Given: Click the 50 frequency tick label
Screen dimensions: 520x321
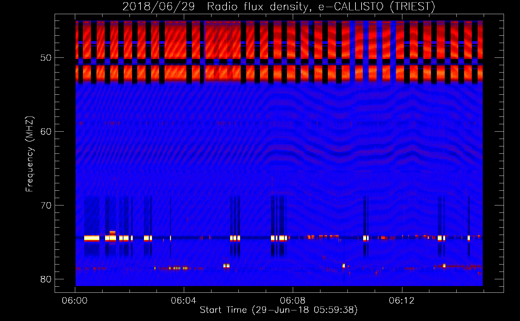Looking at the screenshot, I should [46, 58].
